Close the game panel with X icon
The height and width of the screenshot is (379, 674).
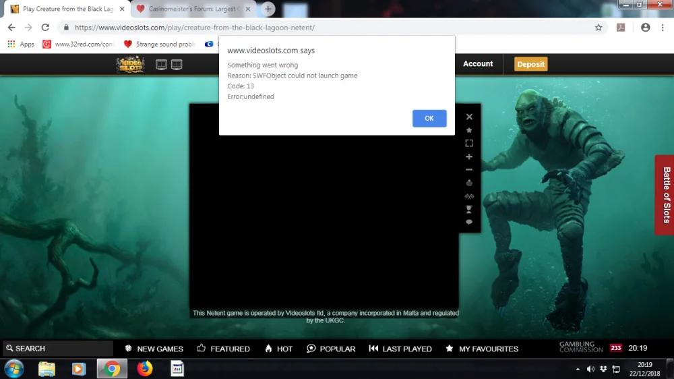(x=469, y=117)
